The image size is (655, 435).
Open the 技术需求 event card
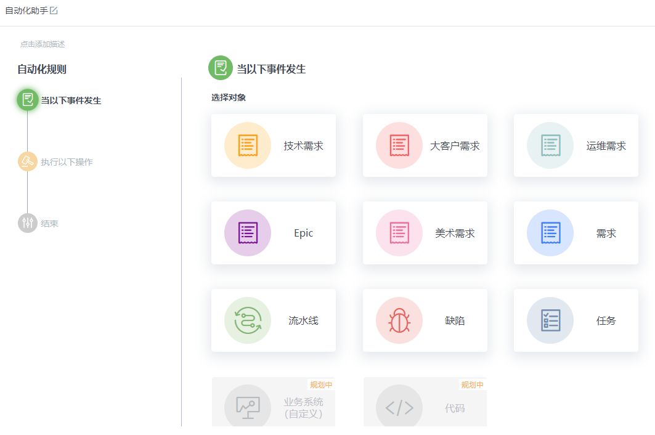pos(273,145)
